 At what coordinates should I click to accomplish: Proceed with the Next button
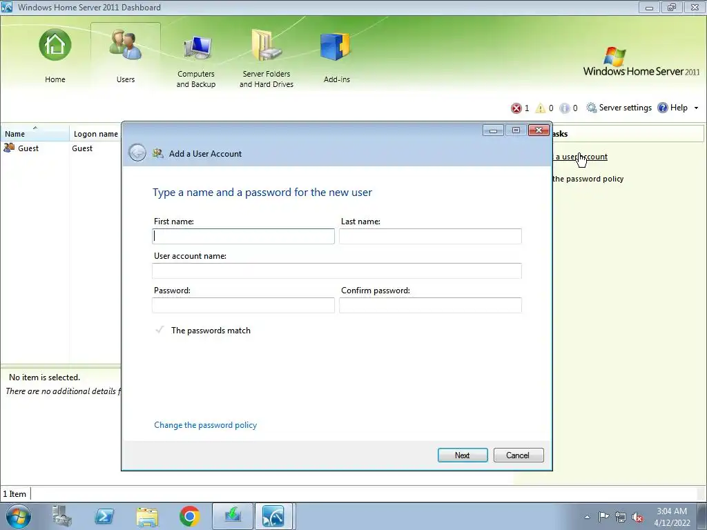point(463,455)
